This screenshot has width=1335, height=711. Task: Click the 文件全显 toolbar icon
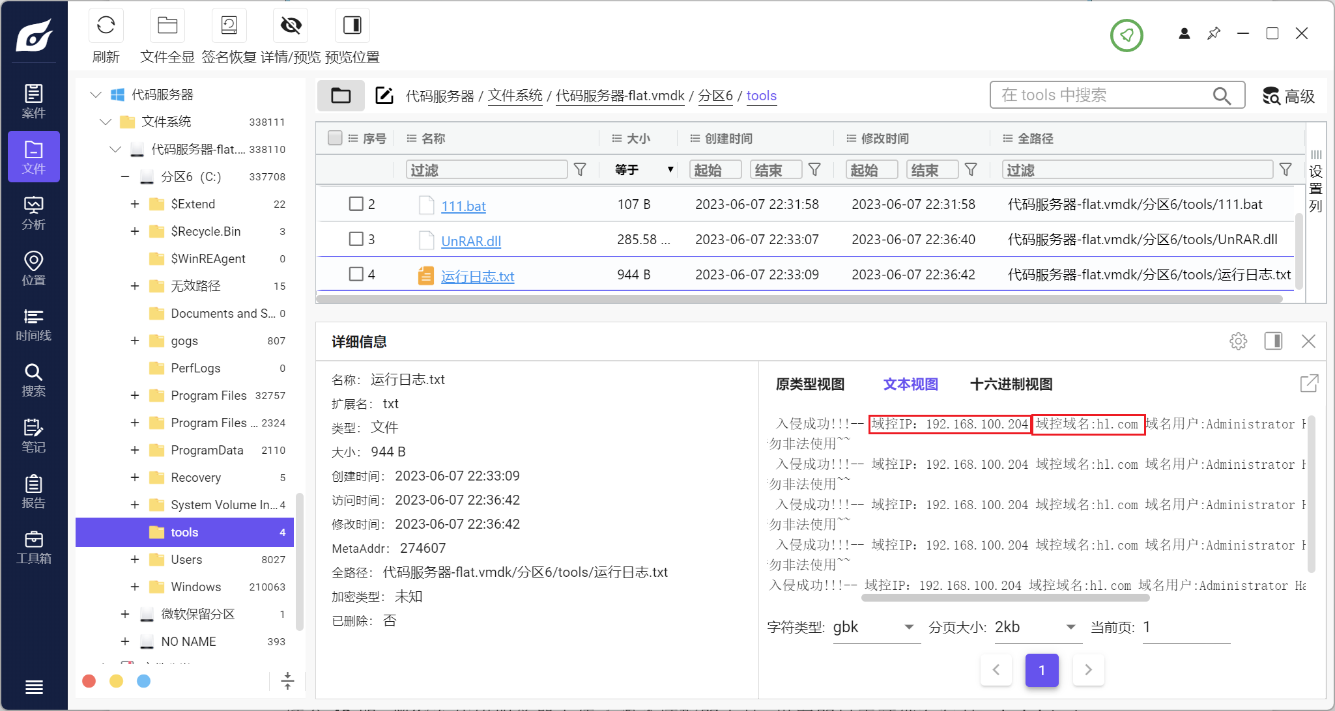point(167,25)
